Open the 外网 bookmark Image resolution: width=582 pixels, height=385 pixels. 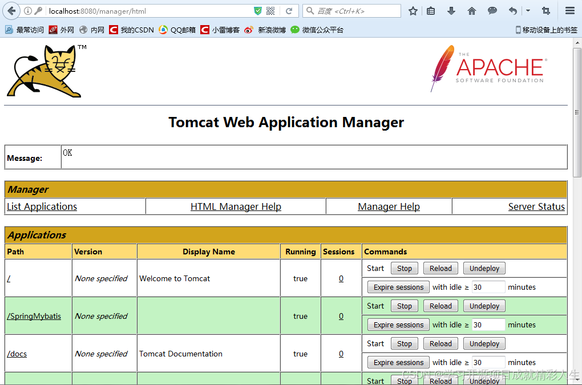(62, 30)
